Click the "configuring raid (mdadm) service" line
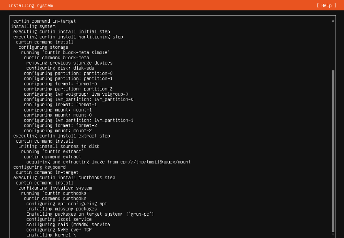 (68, 225)
